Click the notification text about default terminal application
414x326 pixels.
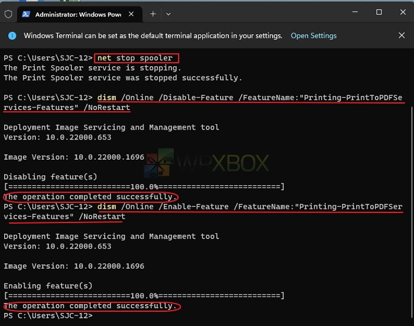coord(153,35)
